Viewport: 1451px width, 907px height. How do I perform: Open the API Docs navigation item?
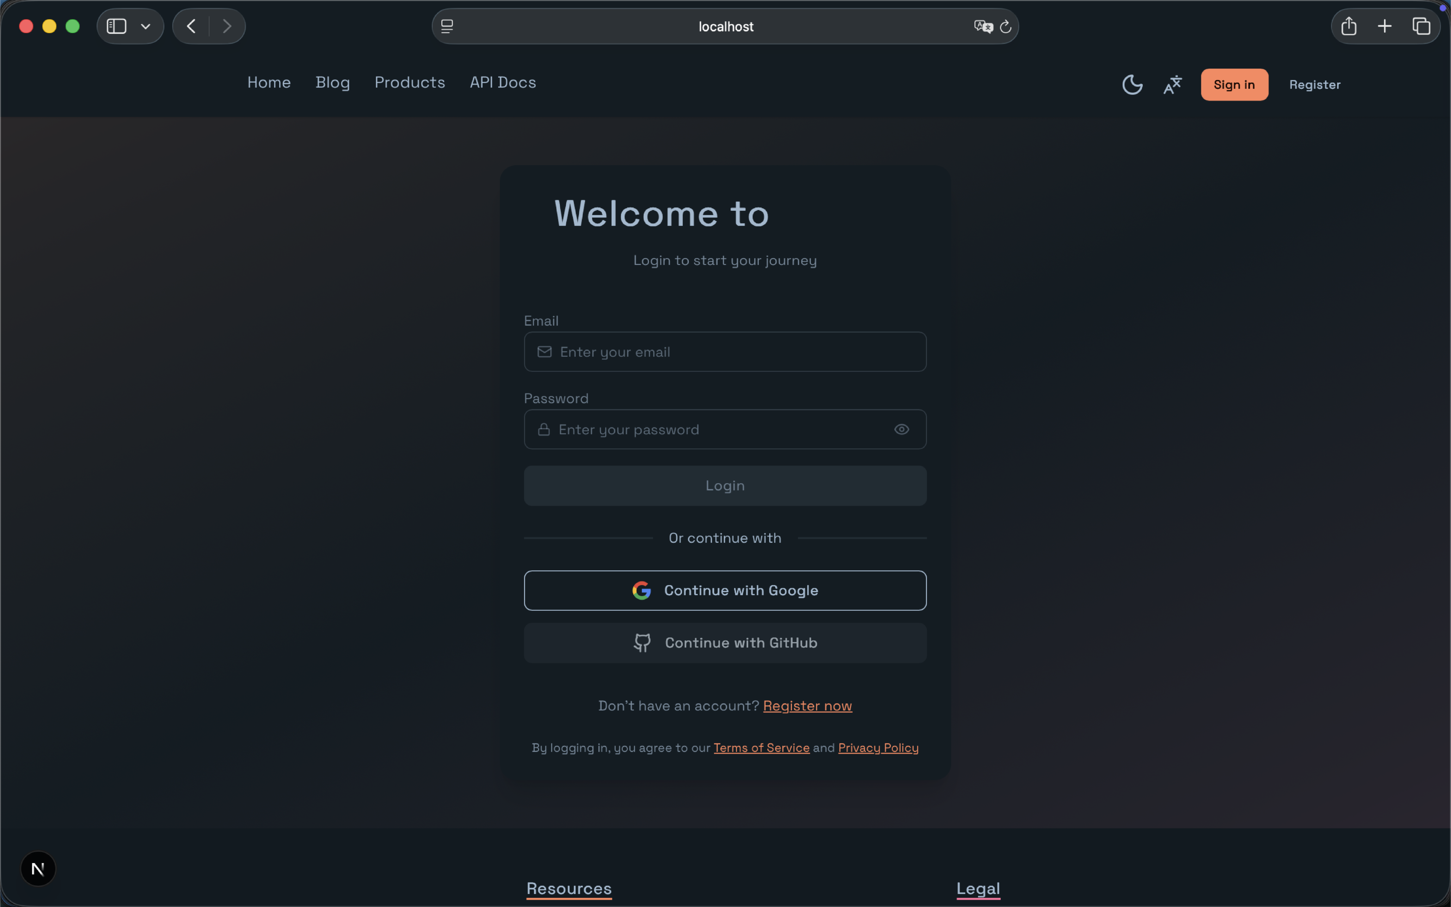click(503, 83)
